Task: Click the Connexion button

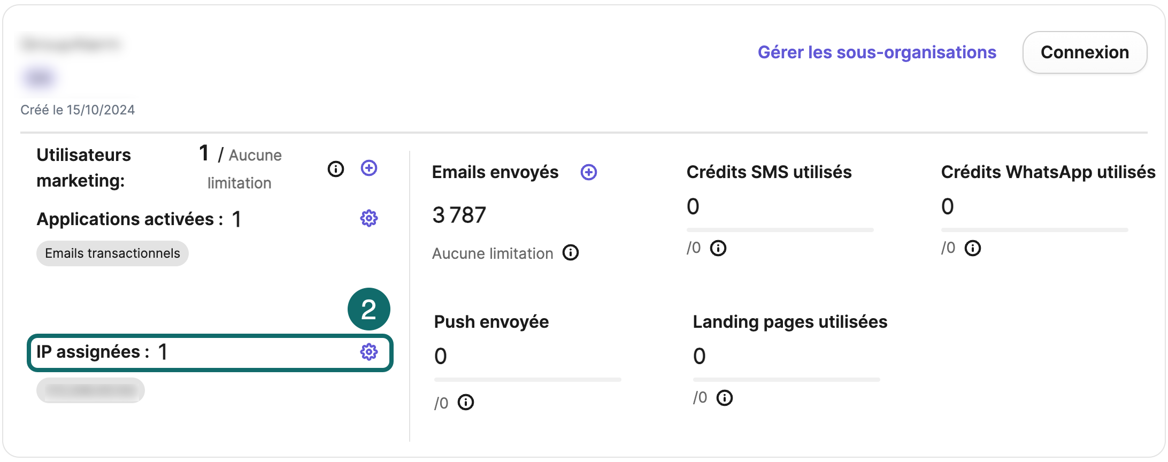Action: tap(1085, 52)
